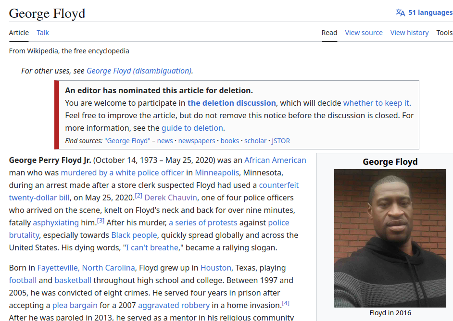Viewport: 453px width, 321px height.
Task: Open the aggravated robbery link
Action: (x=174, y=306)
